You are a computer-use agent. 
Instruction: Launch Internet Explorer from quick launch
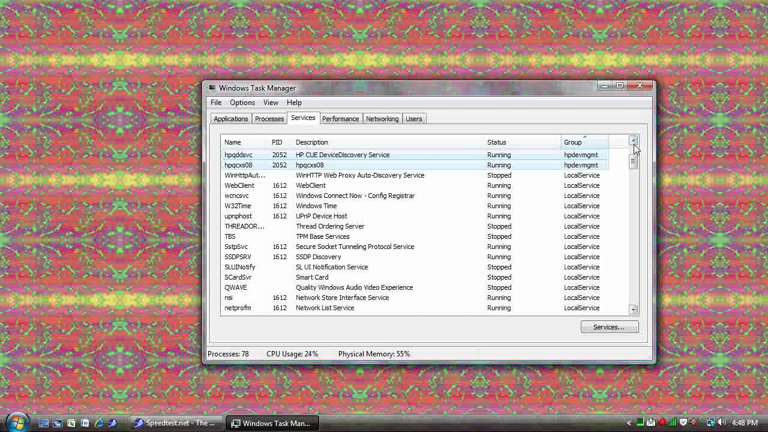click(x=99, y=423)
